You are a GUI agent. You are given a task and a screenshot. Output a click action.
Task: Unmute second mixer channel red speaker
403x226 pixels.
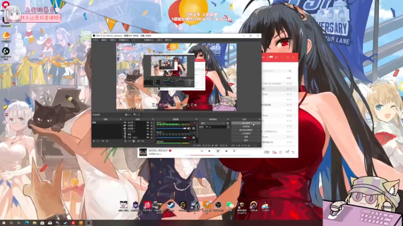(188, 138)
